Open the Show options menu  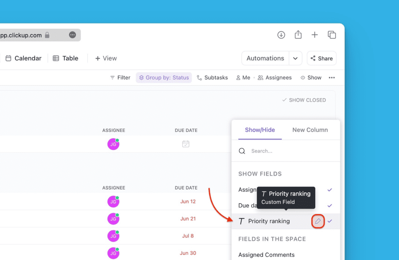click(311, 78)
